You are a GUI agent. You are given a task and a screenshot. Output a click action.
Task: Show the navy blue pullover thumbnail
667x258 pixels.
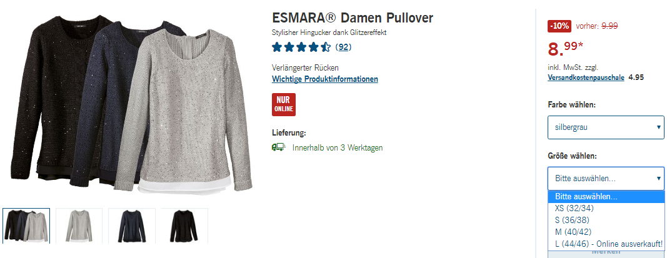pyautogui.click(x=132, y=226)
